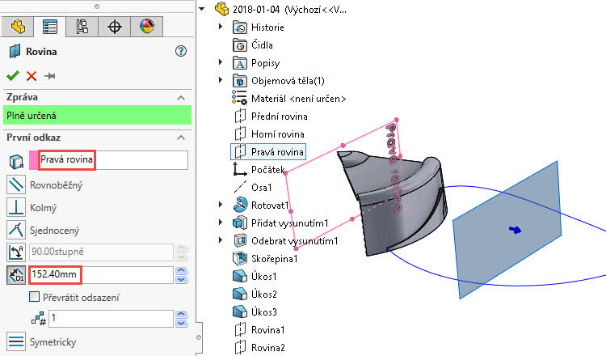Select the Skořepina1 shell feature
This screenshot has width=606, height=356.
[275, 259]
